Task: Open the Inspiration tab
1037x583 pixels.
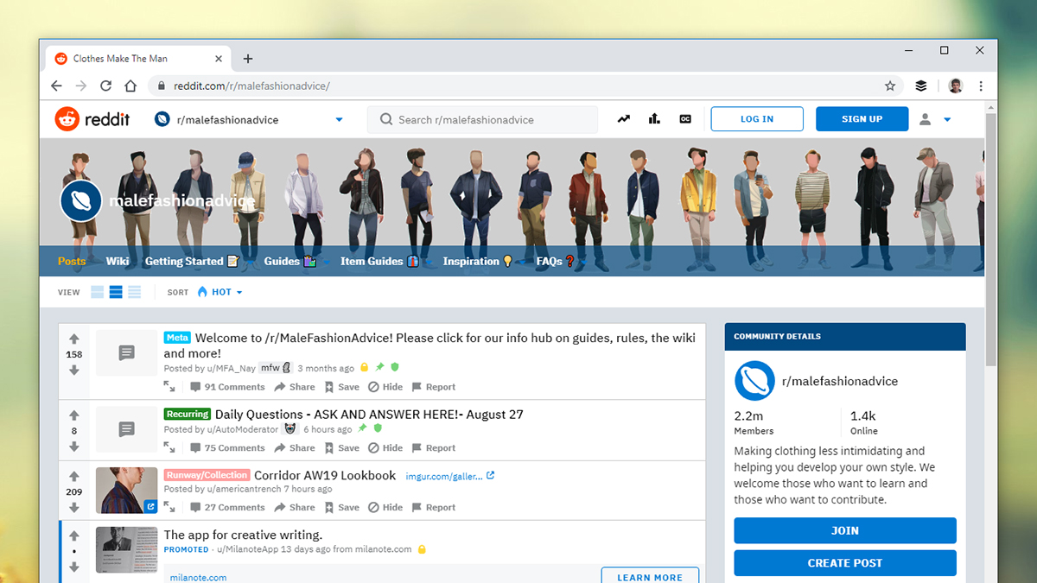Action: click(478, 261)
